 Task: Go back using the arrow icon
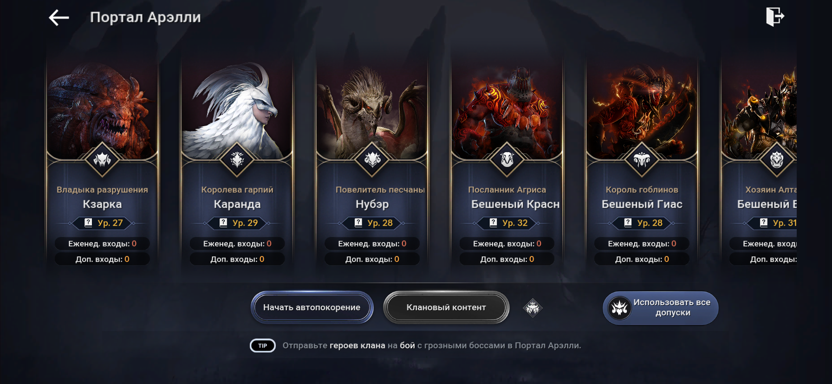[59, 18]
